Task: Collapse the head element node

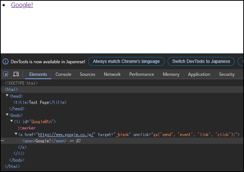Action: point(7,95)
